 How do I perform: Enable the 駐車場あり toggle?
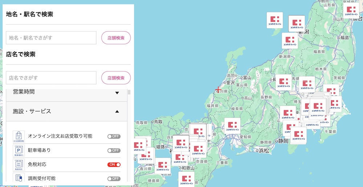pyautogui.click(x=114, y=150)
